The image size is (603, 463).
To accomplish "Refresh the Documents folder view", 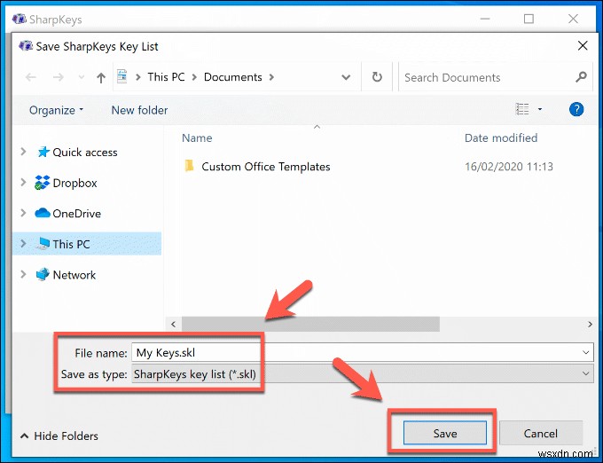I will pyautogui.click(x=377, y=77).
